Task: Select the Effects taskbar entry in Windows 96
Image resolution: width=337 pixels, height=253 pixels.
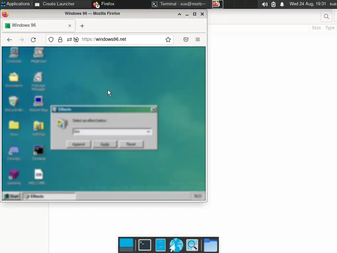Action: 49,196
